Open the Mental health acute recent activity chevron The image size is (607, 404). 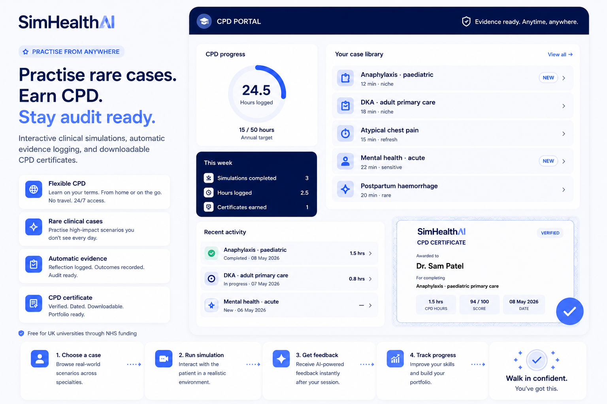(370, 305)
